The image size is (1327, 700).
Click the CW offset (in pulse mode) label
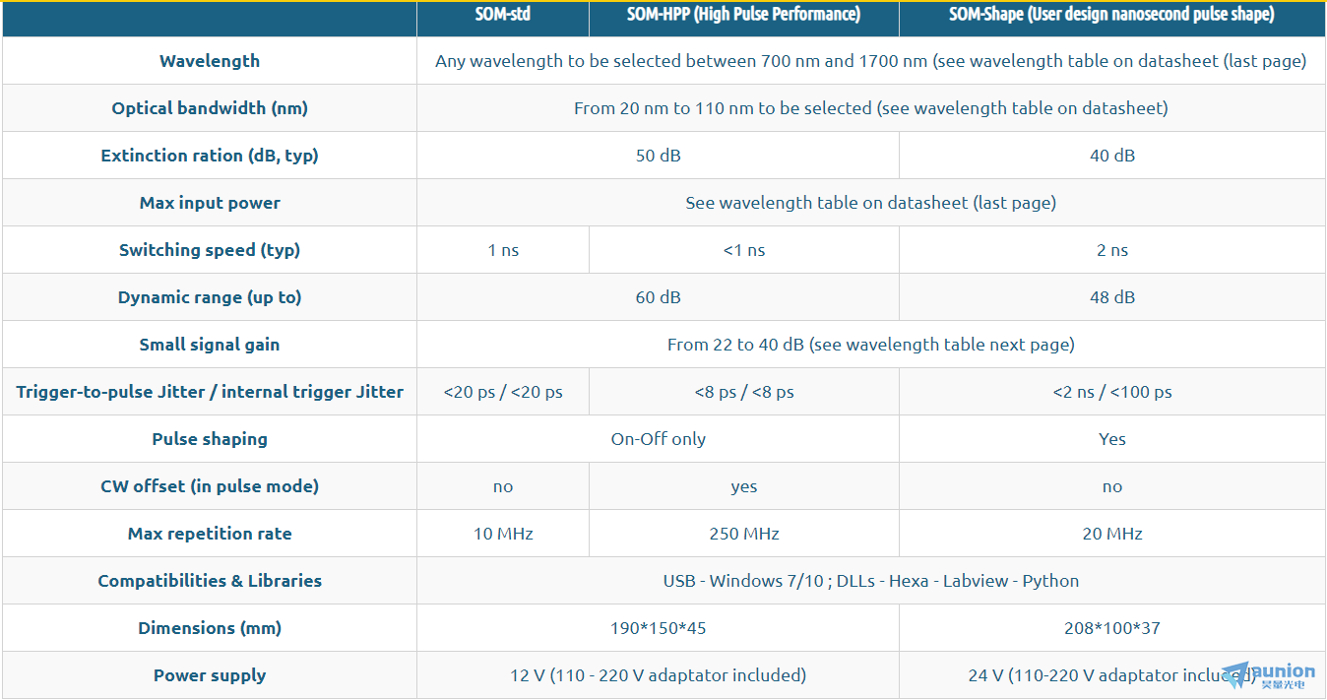210,486
